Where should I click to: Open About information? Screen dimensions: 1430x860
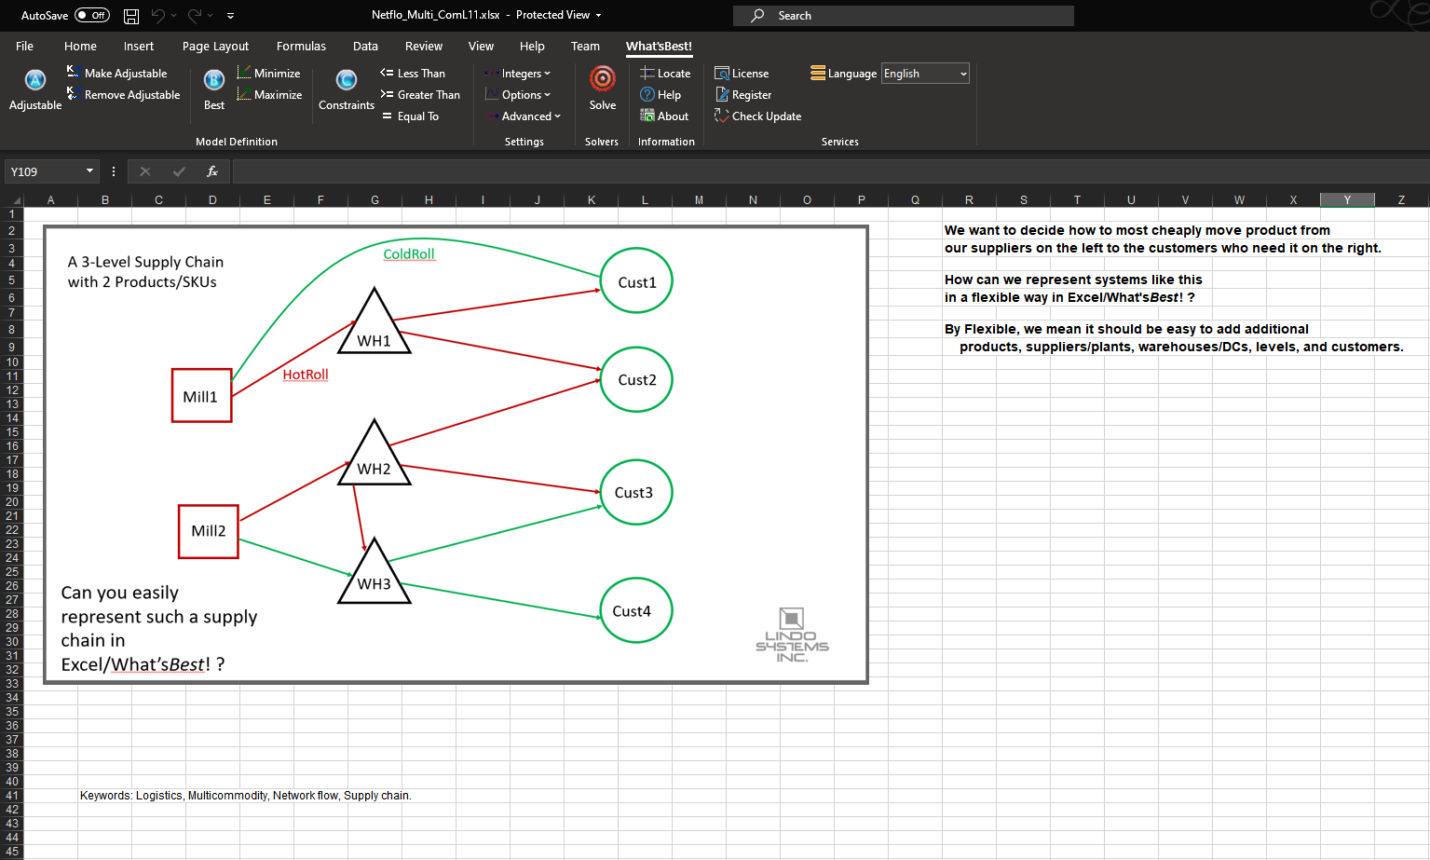point(664,116)
